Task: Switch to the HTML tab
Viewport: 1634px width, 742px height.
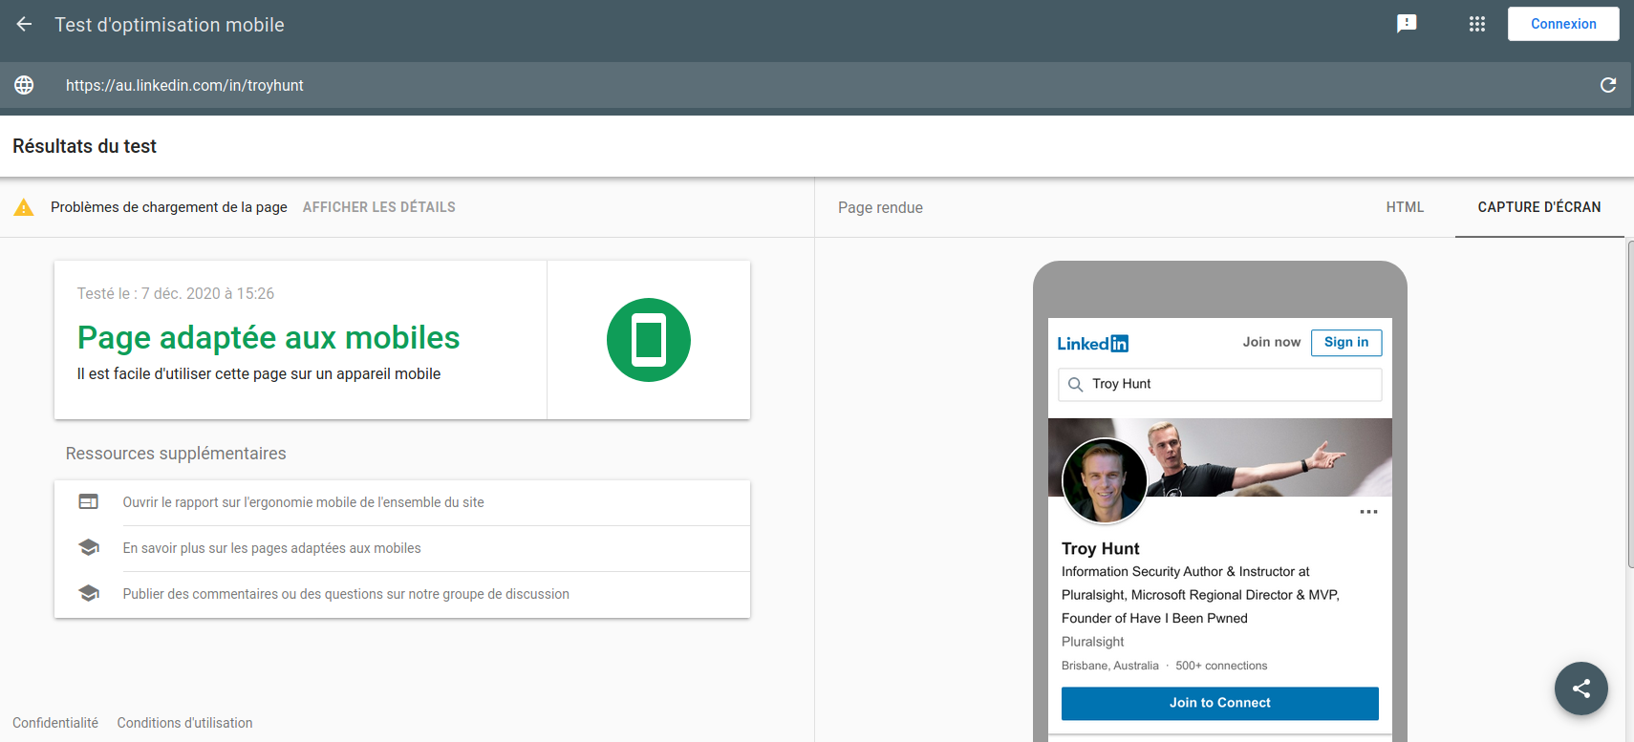Action: click(x=1405, y=207)
